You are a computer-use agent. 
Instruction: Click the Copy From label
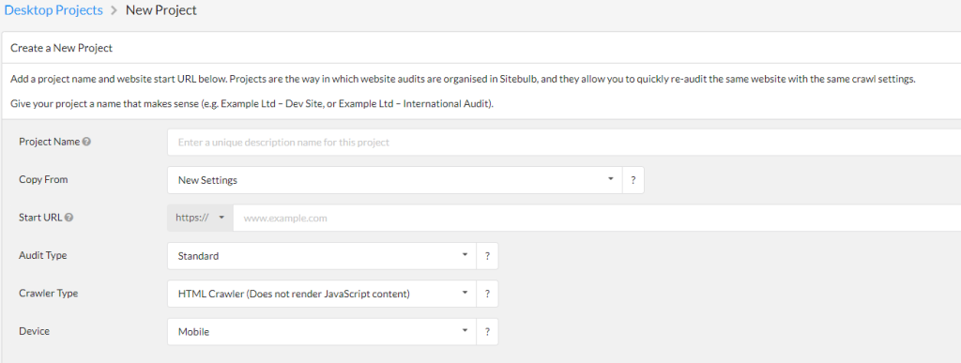(x=43, y=179)
